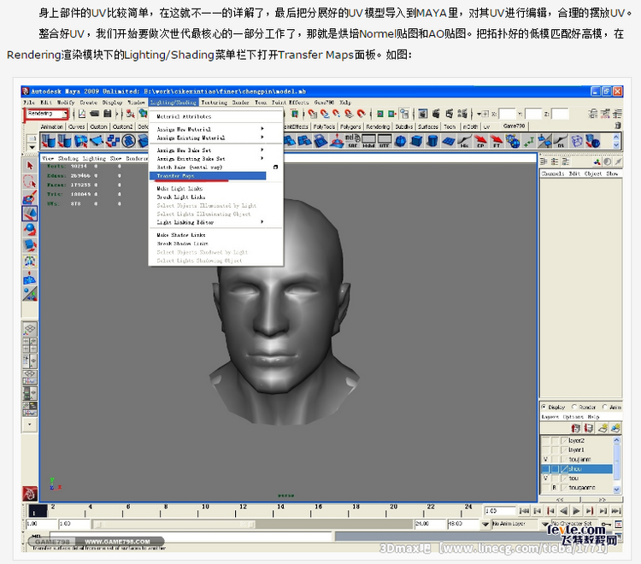The height and width of the screenshot is (564, 641).
Task: Click the shelf FT red arrow icon
Action: tap(497, 141)
